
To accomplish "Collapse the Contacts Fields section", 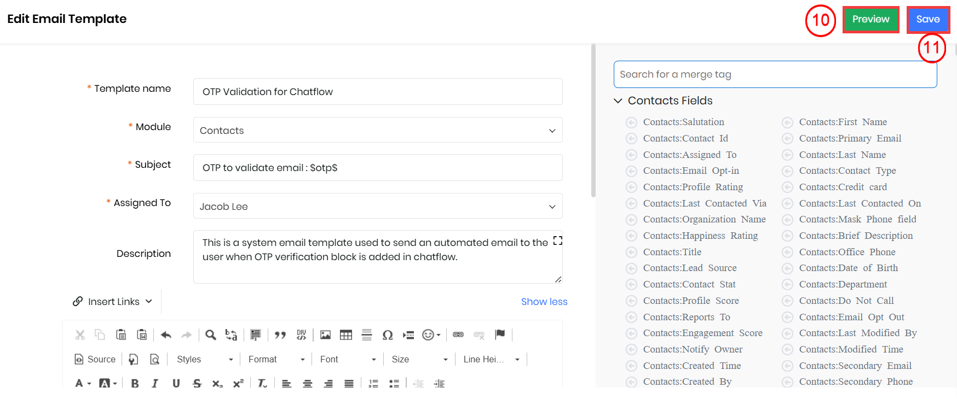I will click(x=618, y=101).
